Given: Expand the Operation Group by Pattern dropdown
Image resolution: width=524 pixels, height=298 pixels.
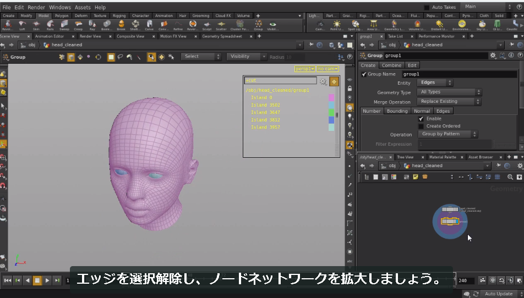Looking at the screenshot, I should [448, 134].
